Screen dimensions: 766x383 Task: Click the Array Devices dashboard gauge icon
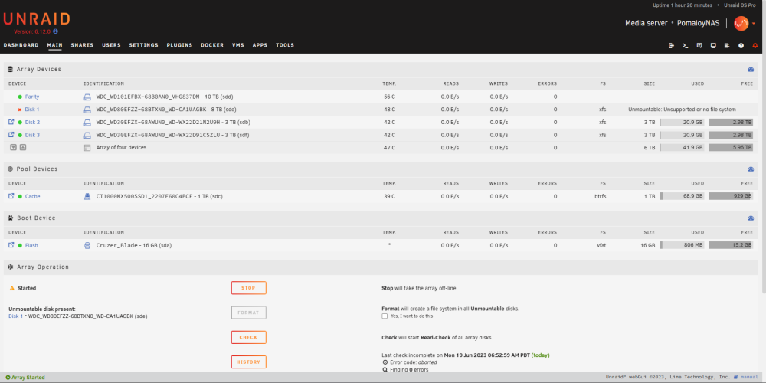click(751, 70)
